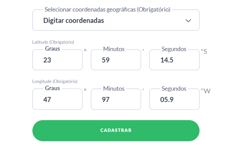Viewport: 227px width, 146px height.
Task: Click the Latitude Minutos field showing 59
Action: pos(116,60)
